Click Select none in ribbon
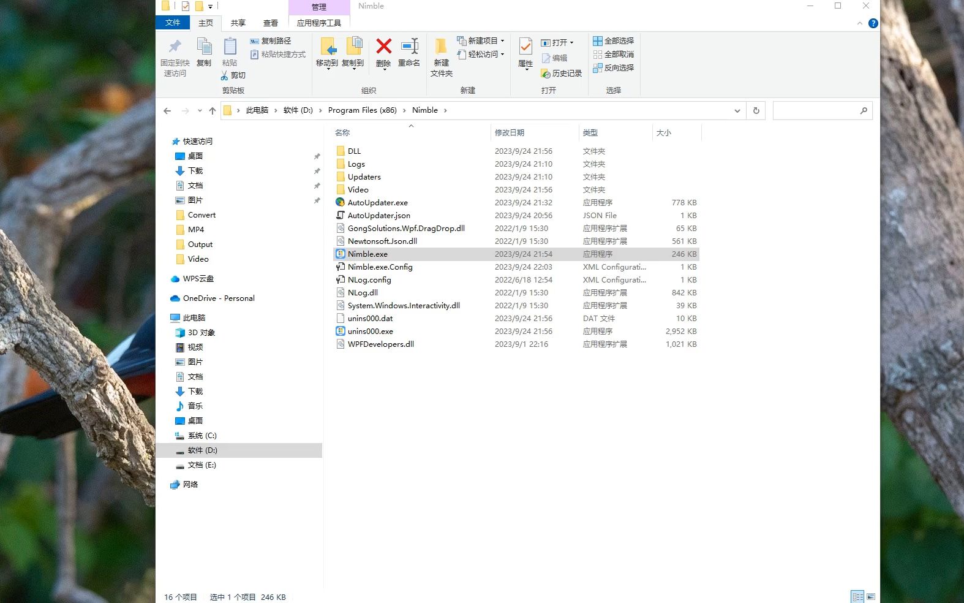The height and width of the screenshot is (603, 964). coord(613,54)
